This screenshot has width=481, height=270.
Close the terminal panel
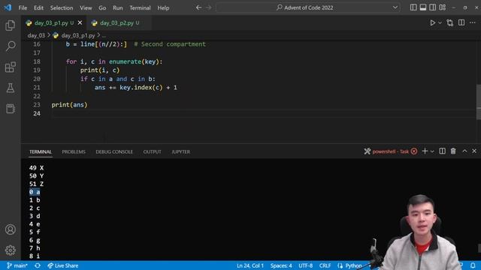click(x=474, y=151)
